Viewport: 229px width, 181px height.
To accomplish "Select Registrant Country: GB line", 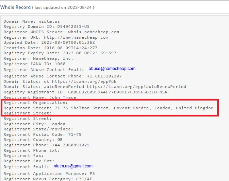I will (33, 140).
